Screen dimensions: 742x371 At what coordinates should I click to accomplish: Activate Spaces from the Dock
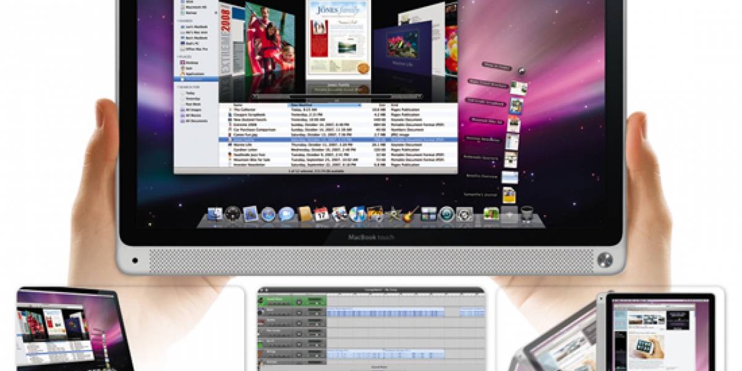pyautogui.click(x=429, y=214)
